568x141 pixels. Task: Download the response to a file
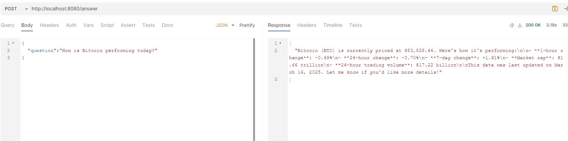[x=520, y=25]
